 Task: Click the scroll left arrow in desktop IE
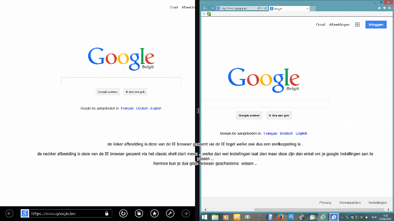tap(205, 210)
